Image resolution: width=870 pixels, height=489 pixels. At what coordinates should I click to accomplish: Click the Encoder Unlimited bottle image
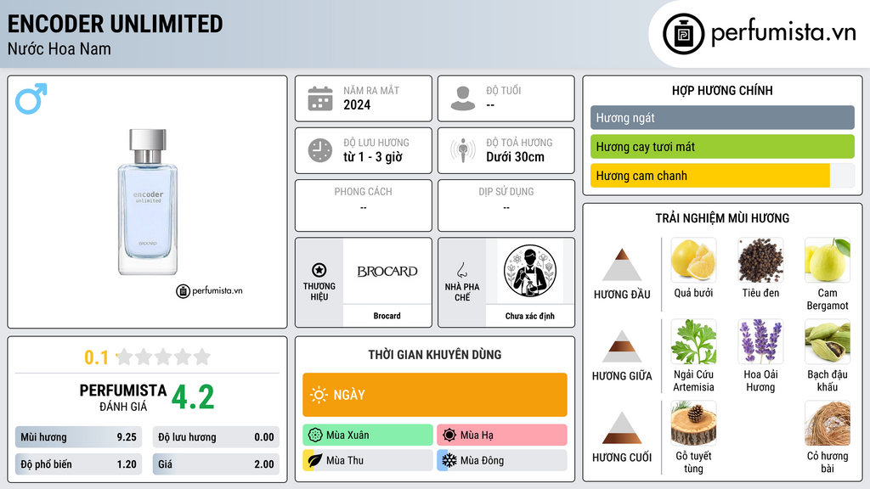tap(148, 202)
